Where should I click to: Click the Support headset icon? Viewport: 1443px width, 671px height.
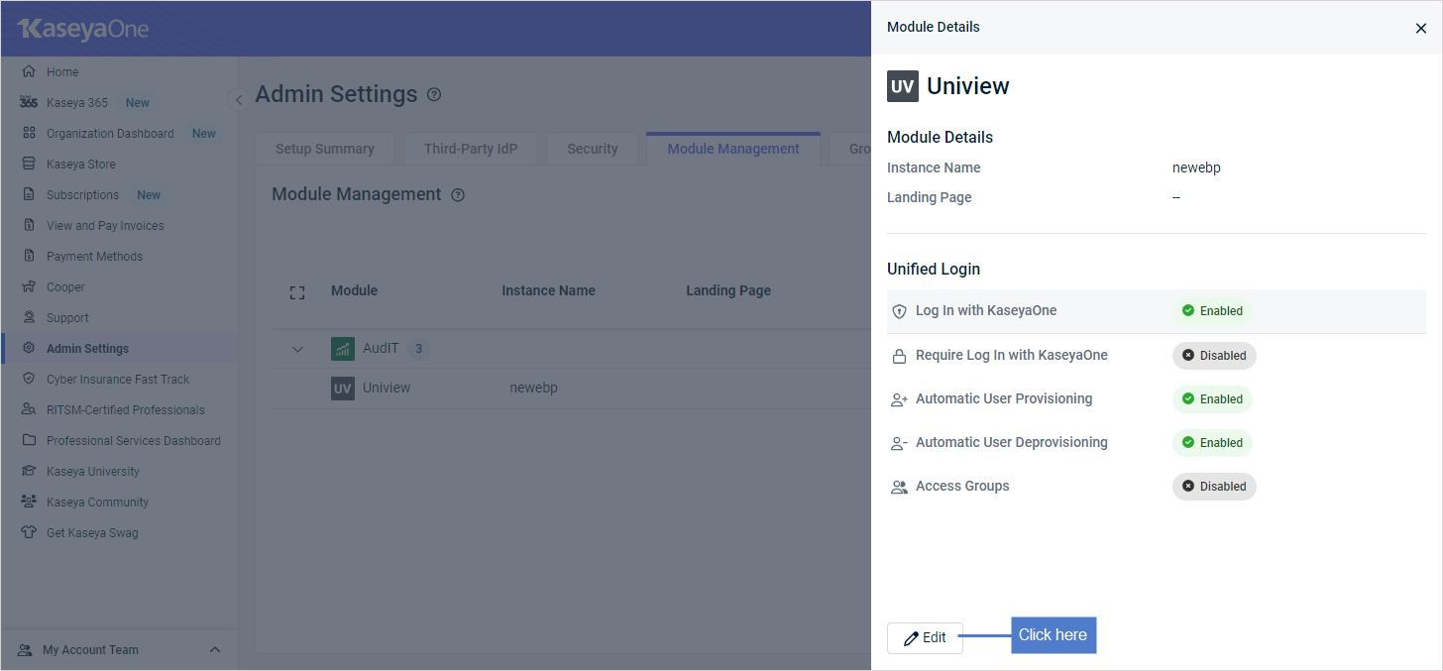(29, 317)
